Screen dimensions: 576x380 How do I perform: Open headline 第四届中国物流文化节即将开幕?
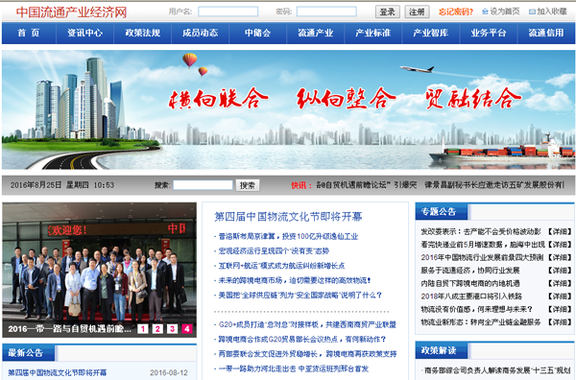pyautogui.click(x=288, y=217)
